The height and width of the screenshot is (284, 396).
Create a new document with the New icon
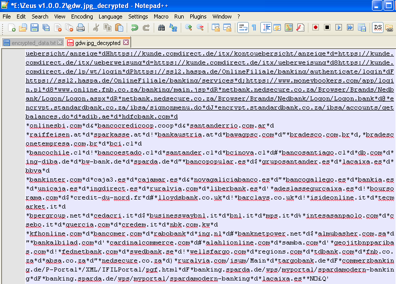pos(12,27)
